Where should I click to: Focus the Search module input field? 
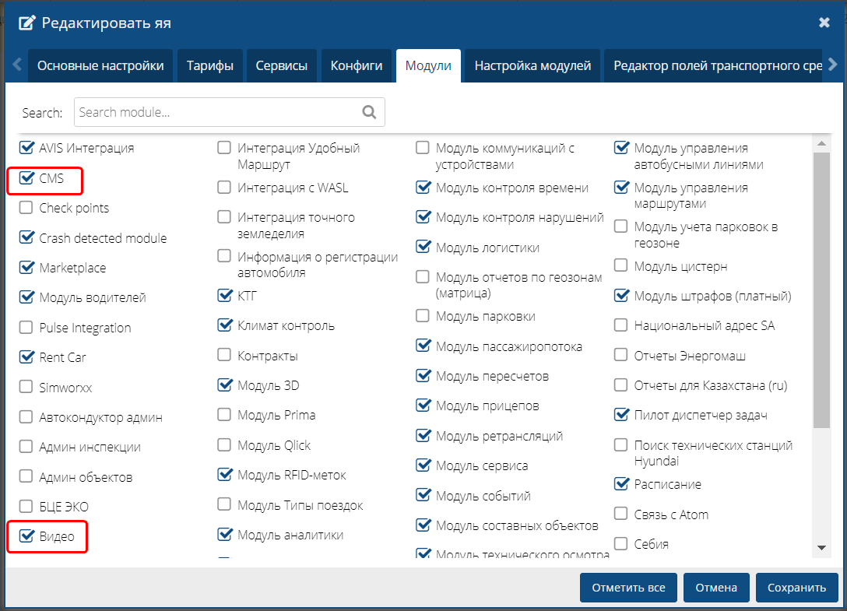[x=230, y=112]
